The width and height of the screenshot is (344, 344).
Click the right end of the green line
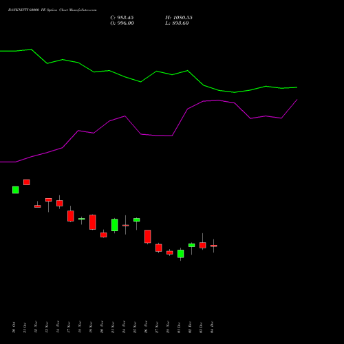point(297,87)
